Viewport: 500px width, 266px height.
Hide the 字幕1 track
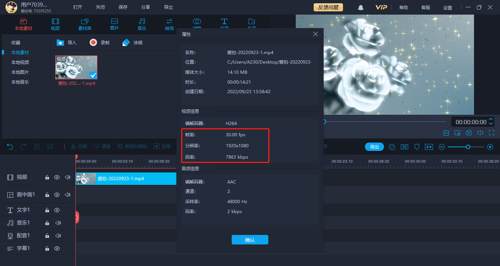[57, 248]
